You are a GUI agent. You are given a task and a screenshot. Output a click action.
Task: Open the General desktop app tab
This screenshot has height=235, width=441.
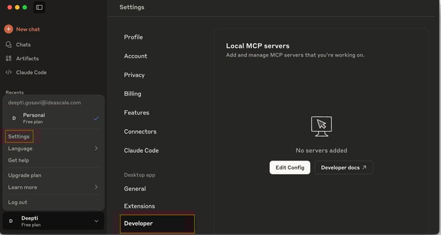coord(135,189)
